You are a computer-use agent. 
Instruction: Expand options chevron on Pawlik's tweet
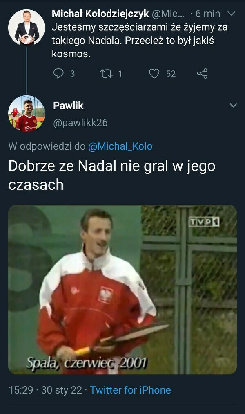pos(234,106)
